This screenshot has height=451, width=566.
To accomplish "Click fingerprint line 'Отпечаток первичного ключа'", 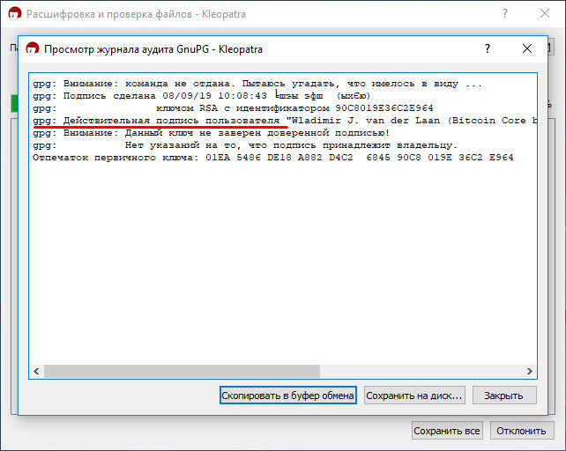I will 273,158.
